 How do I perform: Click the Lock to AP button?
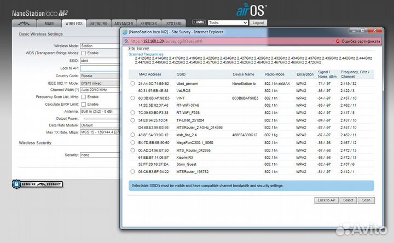coord(326,200)
